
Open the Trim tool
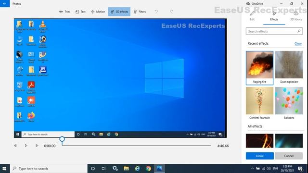click(x=64, y=12)
